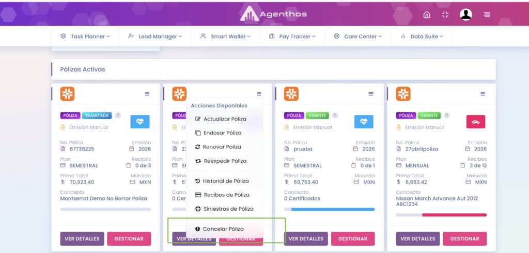Click receipts value 3 de 12

click(x=478, y=165)
